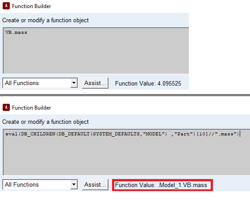The width and height of the screenshot is (250, 200).
Task: Click the SYSTEM_DEFAULTS word in the expression
Action: pos(116,134)
